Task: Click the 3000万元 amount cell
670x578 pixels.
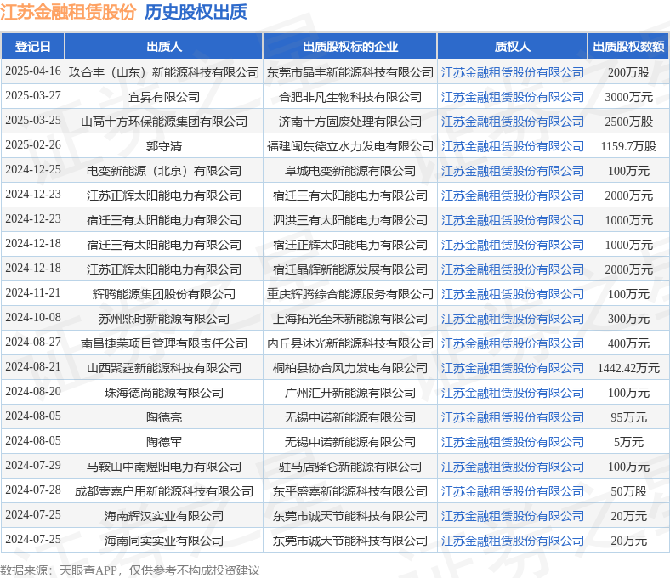Action: (x=628, y=97)
